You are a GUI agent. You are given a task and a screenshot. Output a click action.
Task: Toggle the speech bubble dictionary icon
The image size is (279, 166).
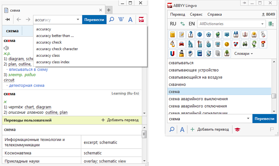pos(227,35)
